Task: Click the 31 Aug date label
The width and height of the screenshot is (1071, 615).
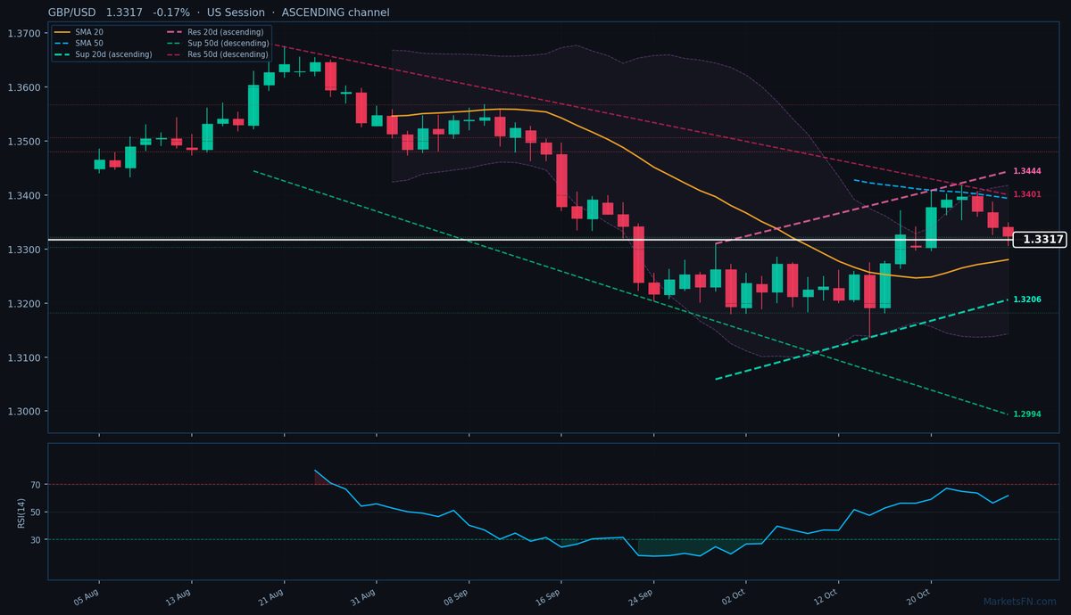Action: [x=363, y=596]
